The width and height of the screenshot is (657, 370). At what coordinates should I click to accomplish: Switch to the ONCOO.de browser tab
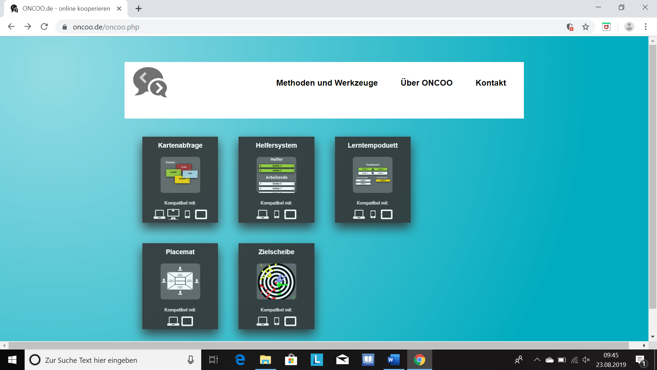click(65, 9)
